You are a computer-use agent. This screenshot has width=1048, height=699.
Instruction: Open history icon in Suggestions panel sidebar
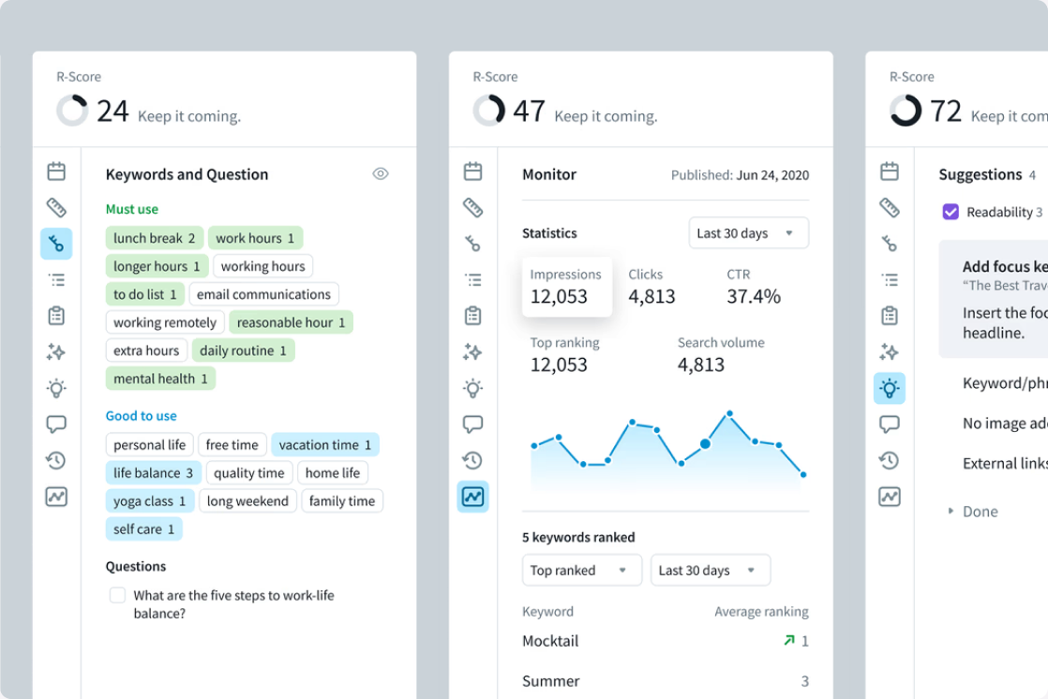click(889, 460)
